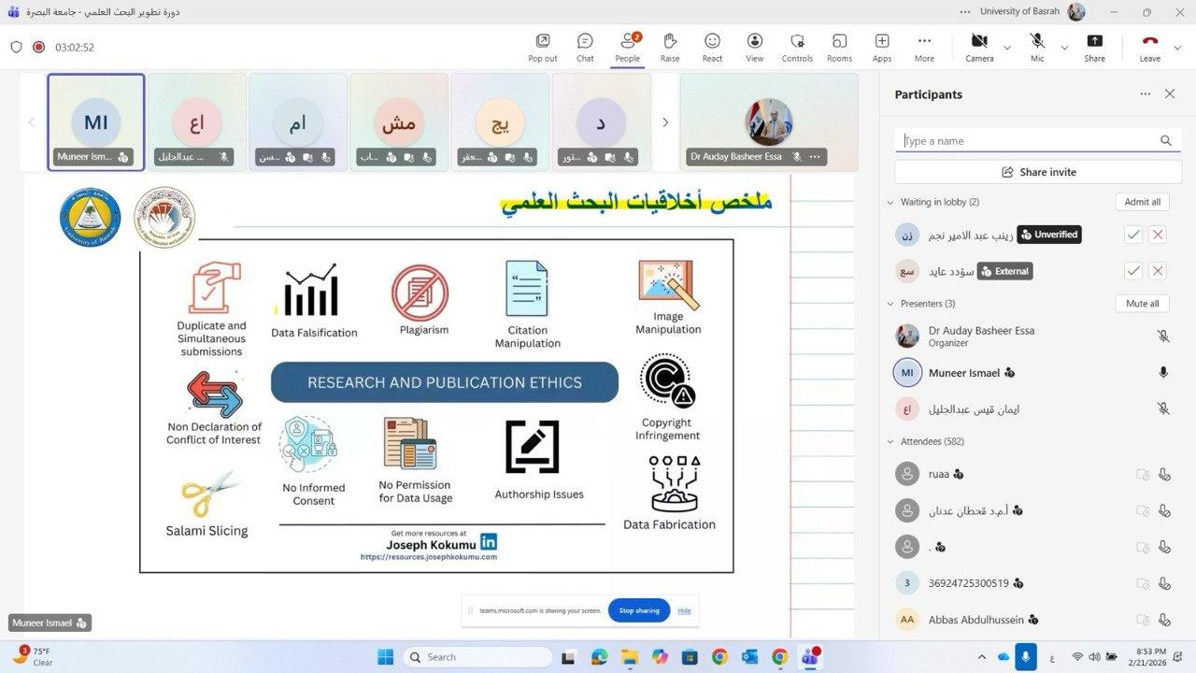
Task: Open the Share content icon
Action: coord(1094,47)
